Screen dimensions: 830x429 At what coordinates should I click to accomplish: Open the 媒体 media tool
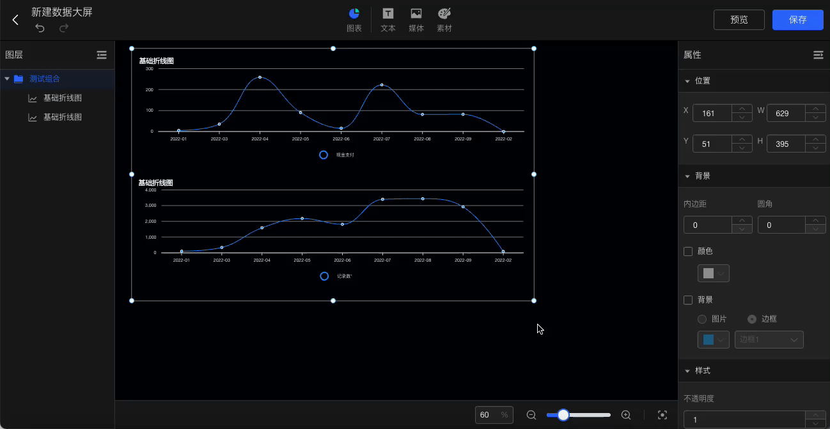pos(416,20)
